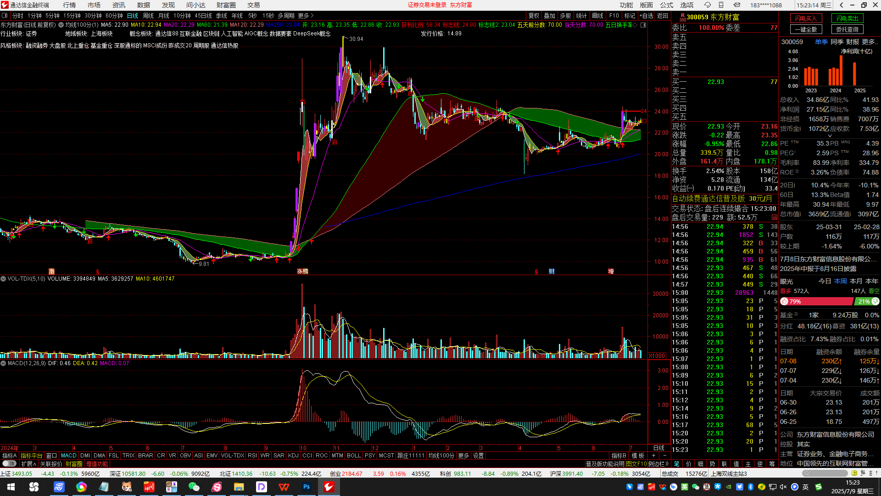Open the 指标A dropdown label
Image resolution: width=881 pixels, height=496 pixels.
[x=9, y=456]
